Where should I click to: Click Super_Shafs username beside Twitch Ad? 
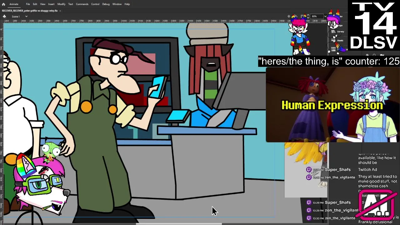337,170
